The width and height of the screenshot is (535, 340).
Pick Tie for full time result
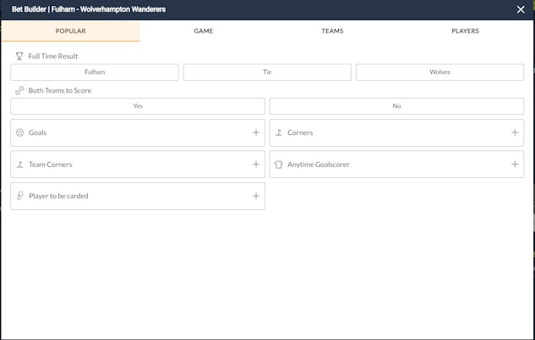tap(267, 73)
